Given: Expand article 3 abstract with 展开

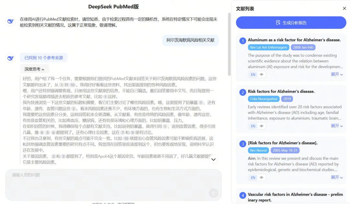Looking at the screenshot, I should point(337,177).
